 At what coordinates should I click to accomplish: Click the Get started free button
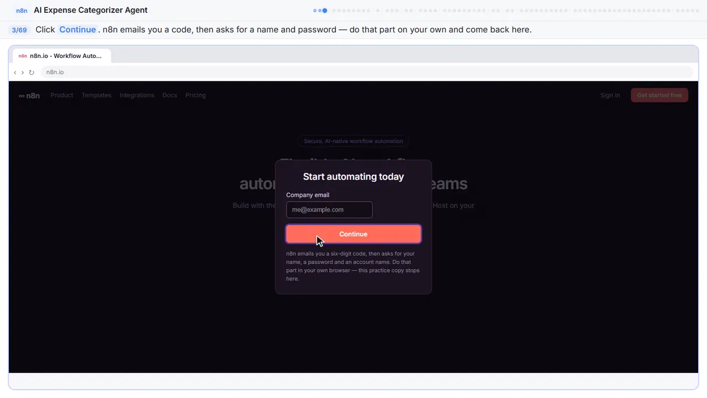[659, 95]
